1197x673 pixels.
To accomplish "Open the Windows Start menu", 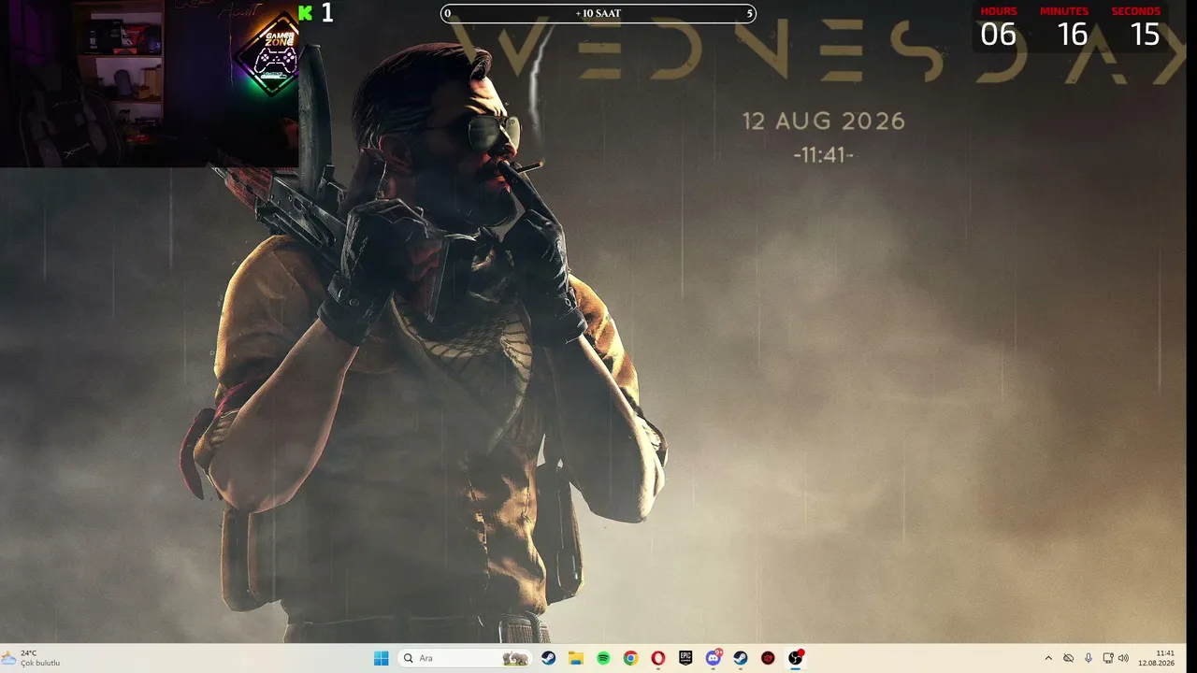I will pyautogui.click(x=382, y=658).
